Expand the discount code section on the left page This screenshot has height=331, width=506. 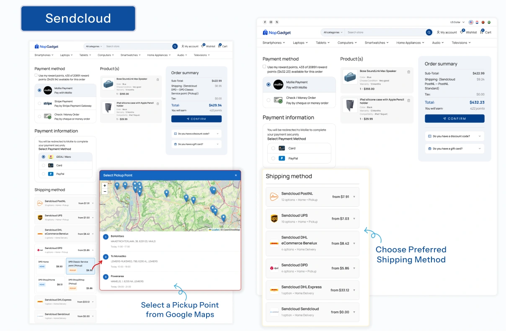(x=196, y=133)
